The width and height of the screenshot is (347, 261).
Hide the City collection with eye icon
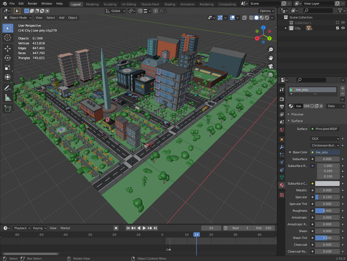click(343, 28)
